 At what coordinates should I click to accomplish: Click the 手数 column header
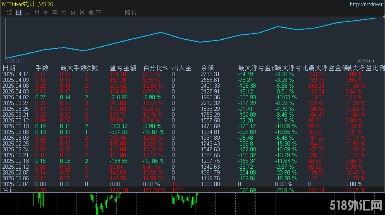click(x=42, y=68)
